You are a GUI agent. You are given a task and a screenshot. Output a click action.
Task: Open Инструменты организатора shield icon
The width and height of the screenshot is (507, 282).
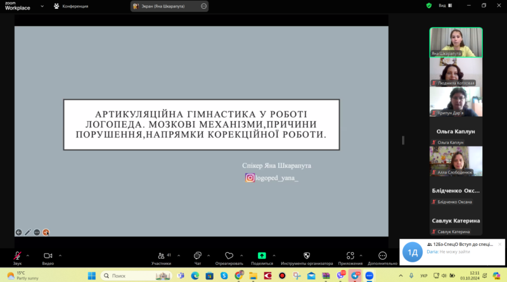(307, 256)
